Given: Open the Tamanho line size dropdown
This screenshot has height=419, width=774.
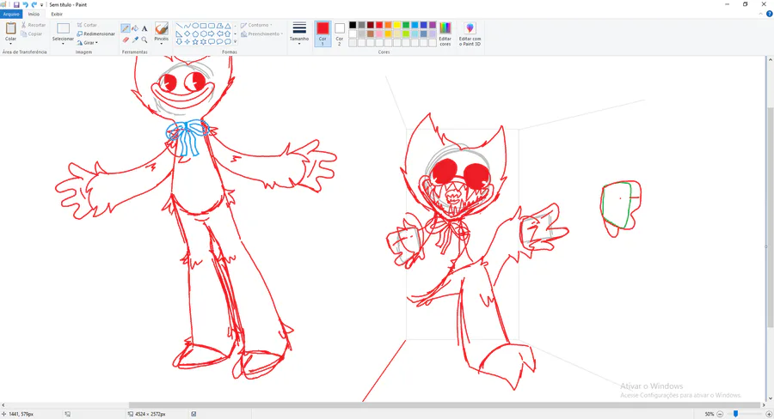Looking at the screenshot, I should (x=299, y=34).
